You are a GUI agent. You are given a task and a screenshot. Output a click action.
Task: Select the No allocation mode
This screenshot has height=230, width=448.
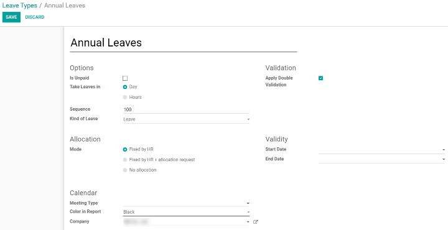coord(125,170)
